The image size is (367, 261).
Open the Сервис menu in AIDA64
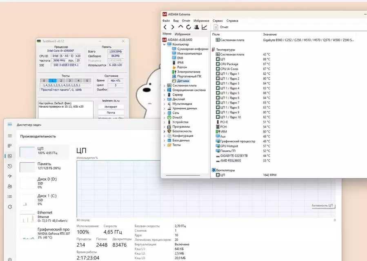(218, 20)
